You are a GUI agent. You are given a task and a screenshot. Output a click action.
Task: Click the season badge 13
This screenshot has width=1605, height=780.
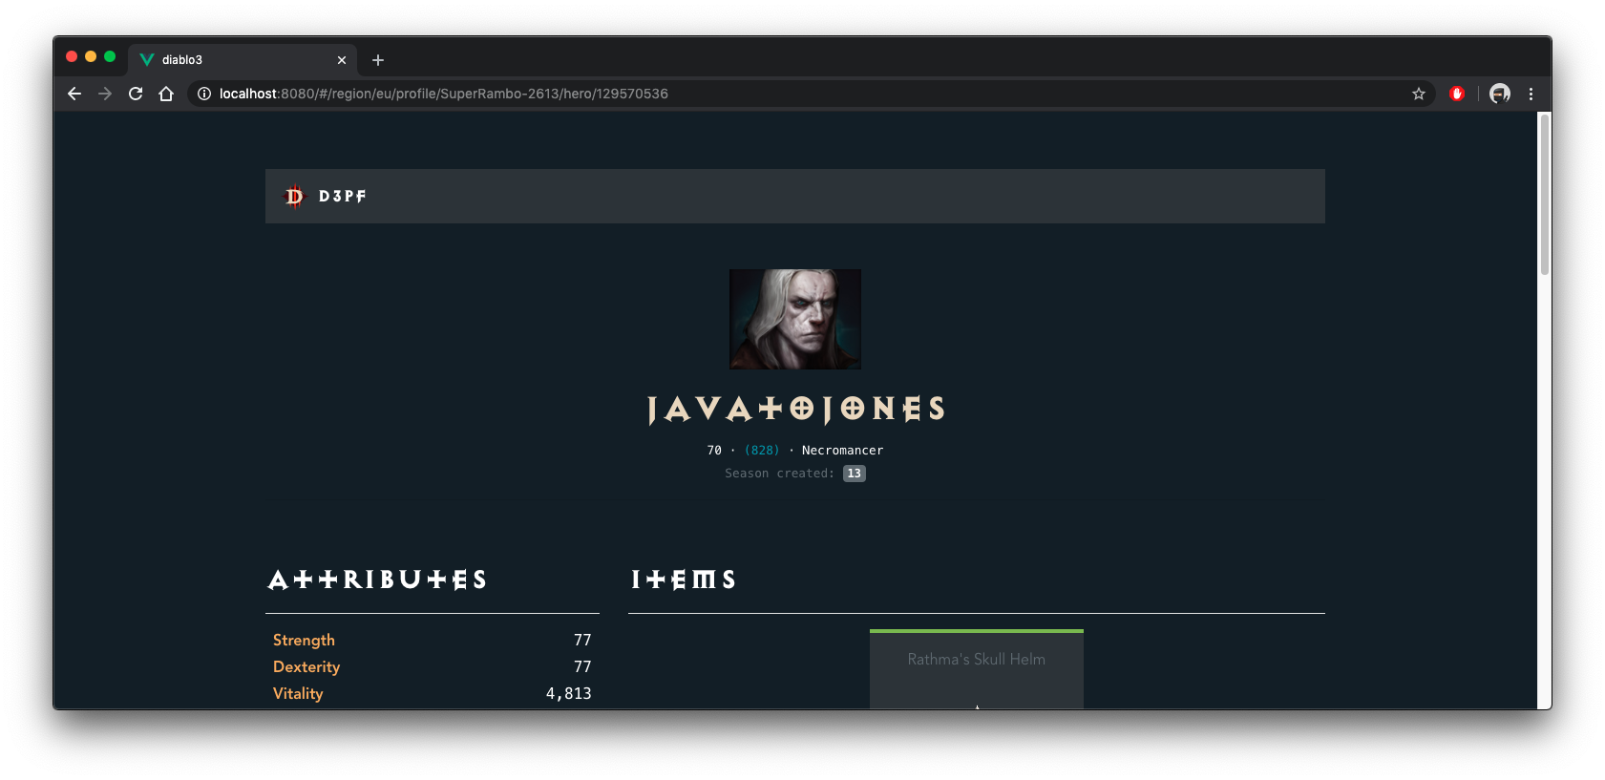click(x=855, y=474)
